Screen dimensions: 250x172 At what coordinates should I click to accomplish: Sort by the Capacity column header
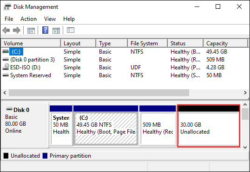(x=226, y=43)
